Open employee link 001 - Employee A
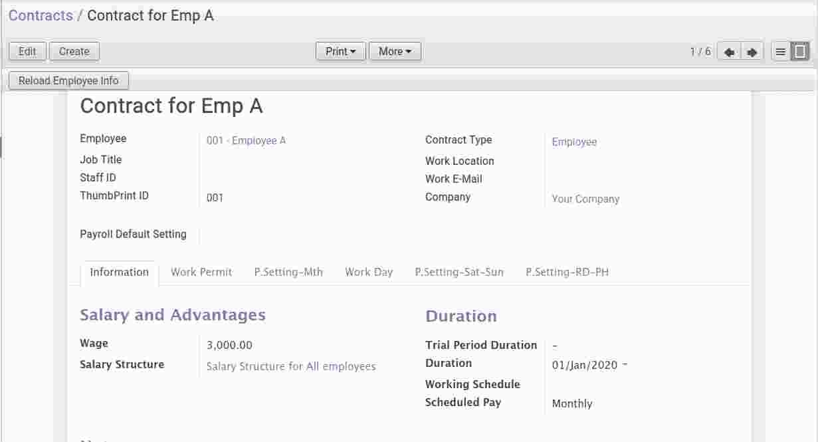 (x=246, y=140)
